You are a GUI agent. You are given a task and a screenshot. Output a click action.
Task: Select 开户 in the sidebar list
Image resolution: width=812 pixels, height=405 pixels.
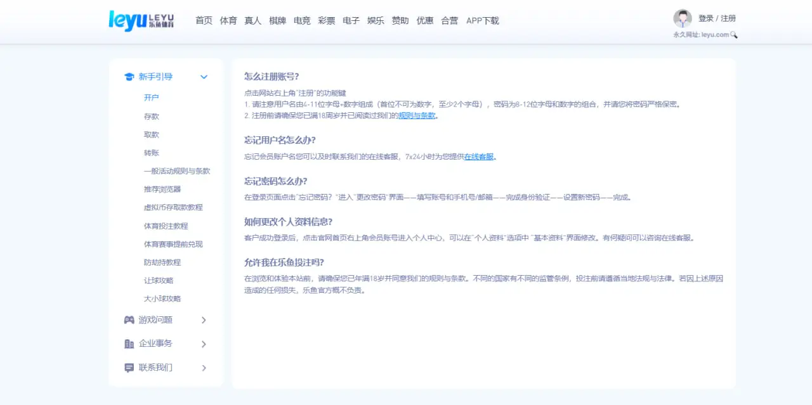152,98
